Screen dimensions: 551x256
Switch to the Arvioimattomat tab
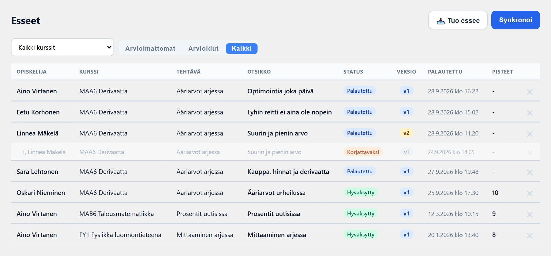point(150,49)
